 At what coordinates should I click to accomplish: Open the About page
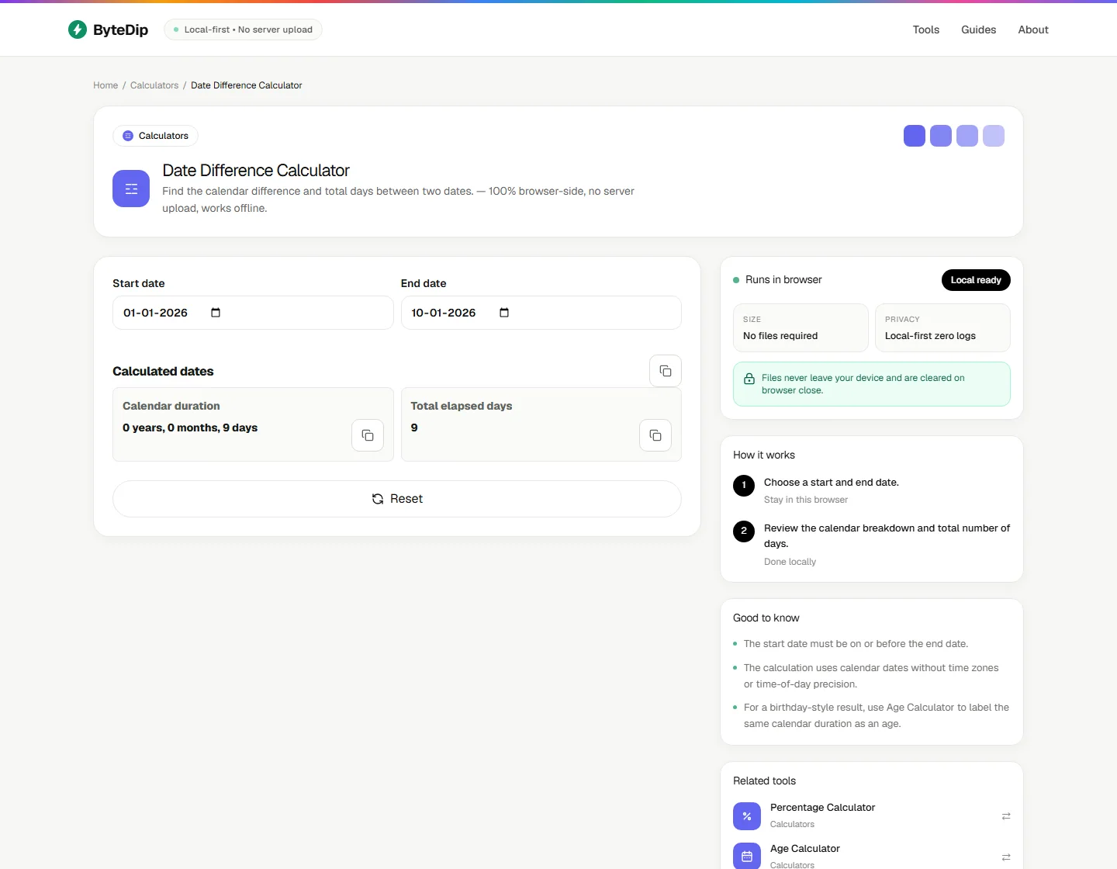pos(1033,29)
